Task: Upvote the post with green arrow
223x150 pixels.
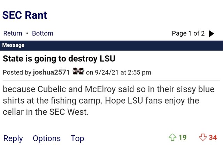Action: [x=172, y=137]
